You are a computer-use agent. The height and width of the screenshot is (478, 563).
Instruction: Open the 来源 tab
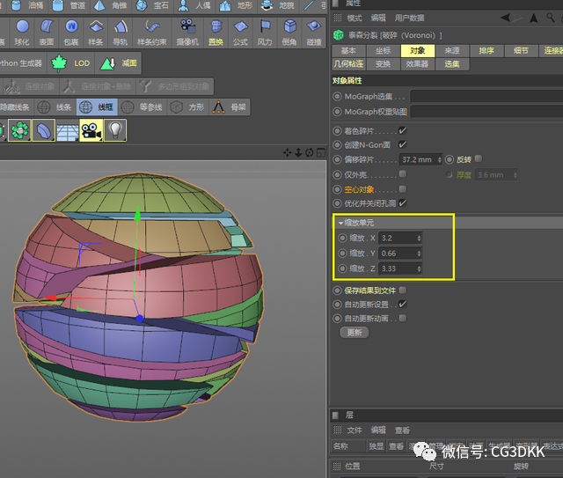pyautogui.click(x=452, y=51)
